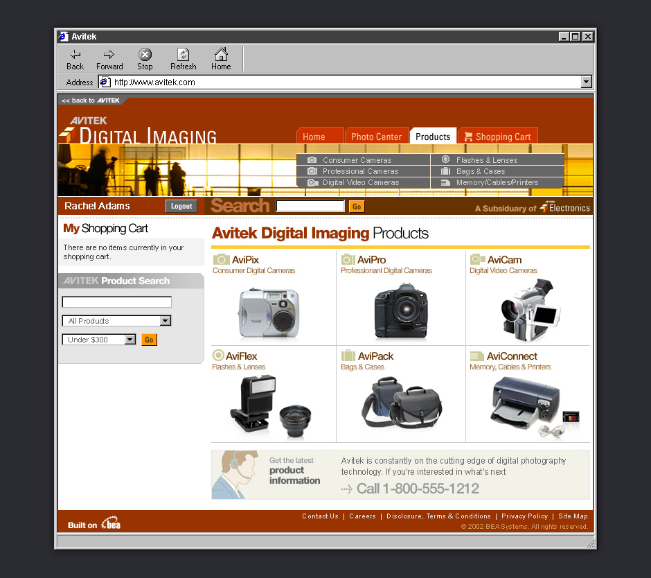Choose Bags & Cases in Products menu
The width and height of the screenshot is (651, 578).
480,171
